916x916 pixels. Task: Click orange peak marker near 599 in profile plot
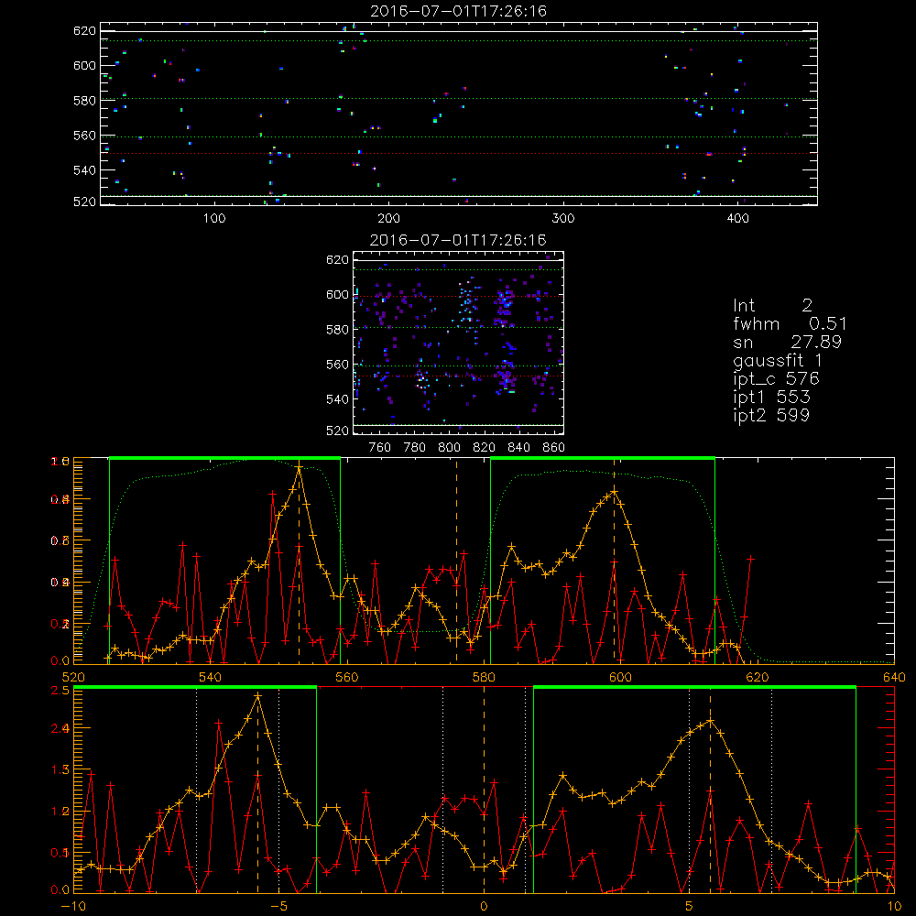pyautogui.click(x=614, y=492)
